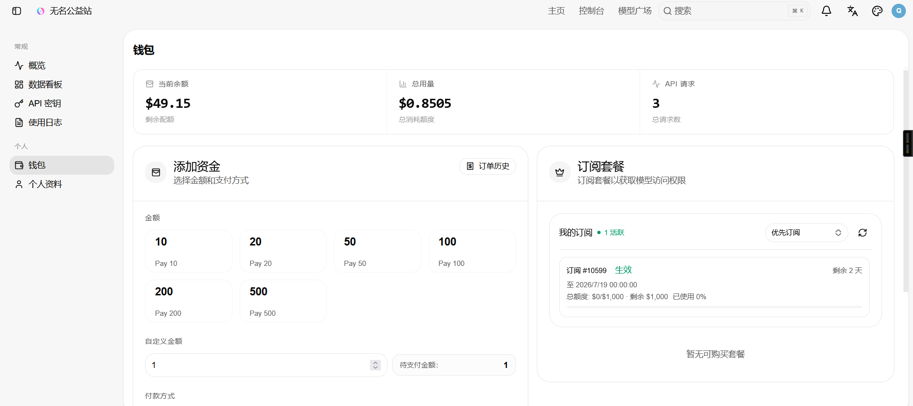Open 使用日志 in the sidebar
This screenshot has width=913, height=406.
point(62,123)
